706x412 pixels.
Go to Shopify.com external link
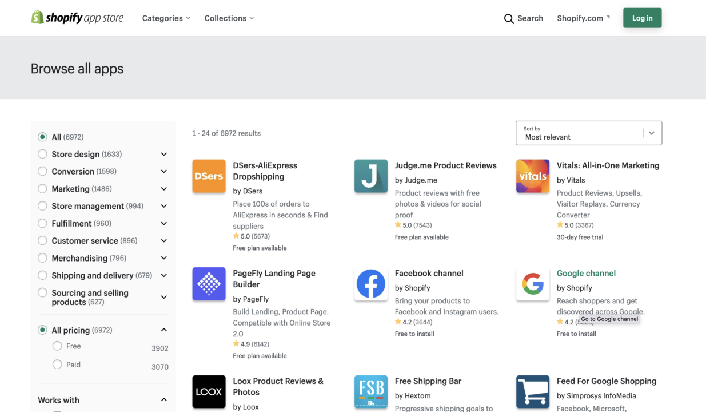[x=583, y=18]
